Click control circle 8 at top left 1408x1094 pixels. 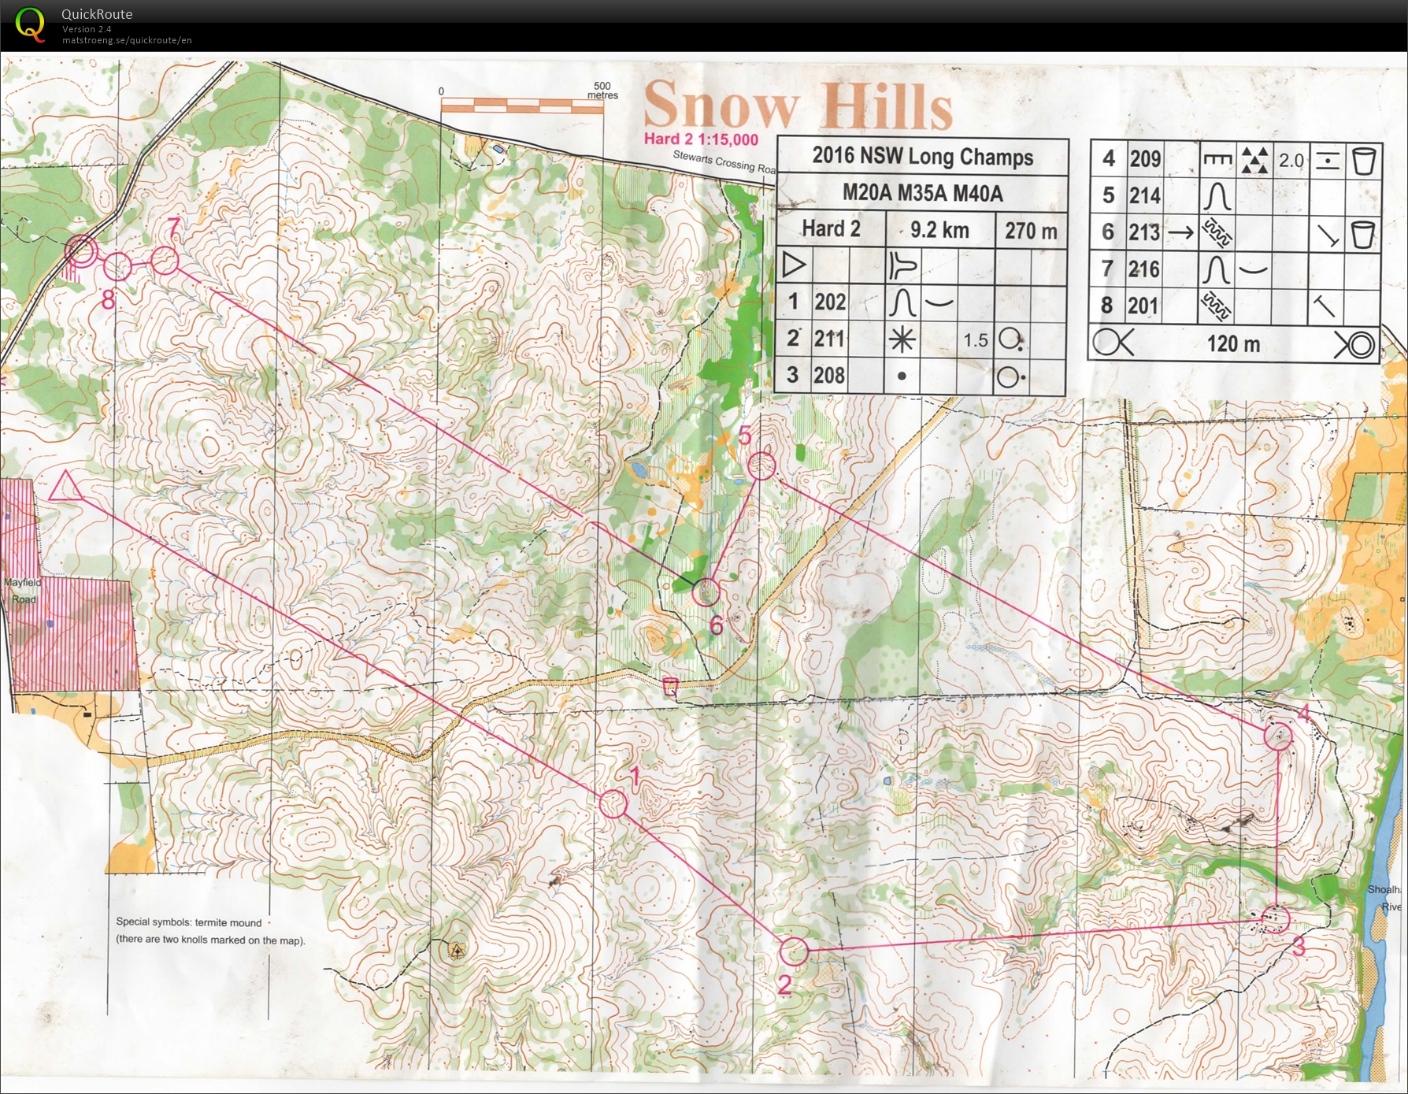pos(117,267)
